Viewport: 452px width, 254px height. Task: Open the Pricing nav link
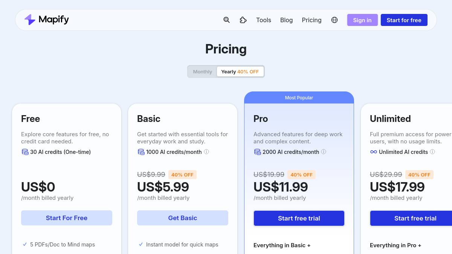point(312,20)
